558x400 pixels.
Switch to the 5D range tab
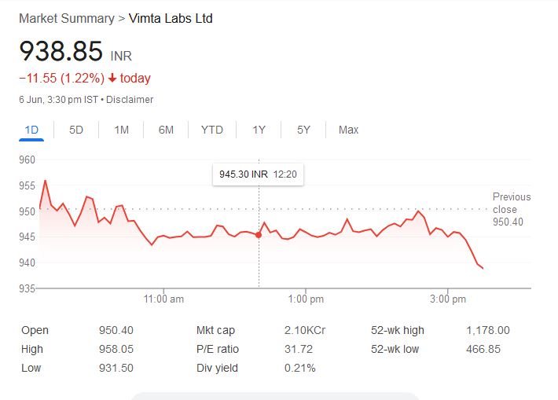point(76,130)
